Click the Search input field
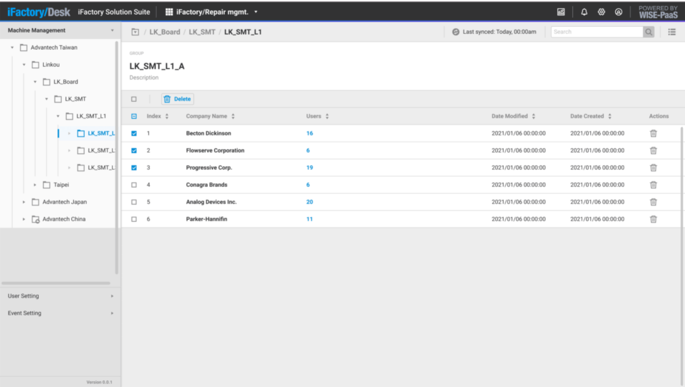This screenshot has width=685, height=387. pos(596,32)
